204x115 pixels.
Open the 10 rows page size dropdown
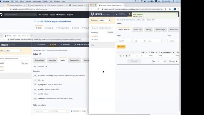point(173,61)
